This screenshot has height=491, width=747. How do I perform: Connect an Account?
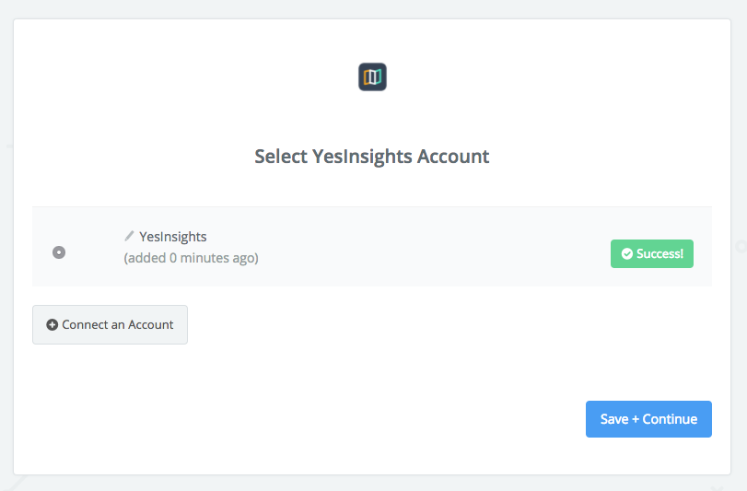(x=110, y=325)
